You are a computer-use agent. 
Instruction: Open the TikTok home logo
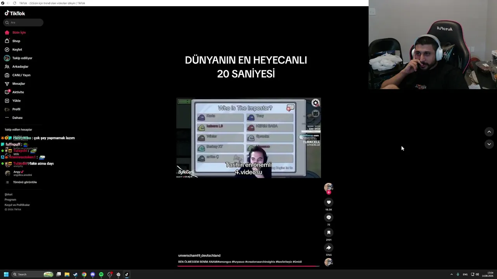[15, 13]
